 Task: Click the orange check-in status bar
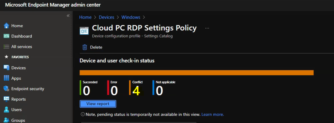[x=196, y=73]
